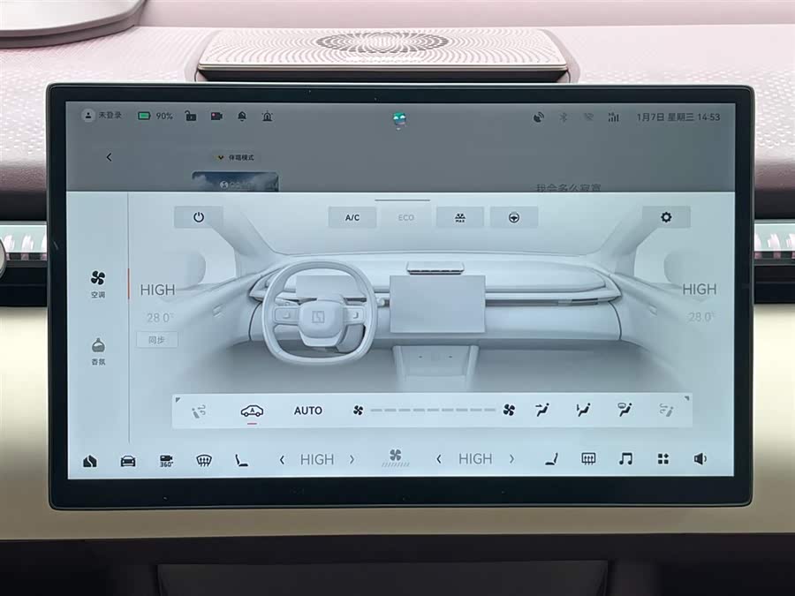Screen dimensions: 795x596
Task: Select the 空调 air conditioning tab
Action: pos(98,284)
